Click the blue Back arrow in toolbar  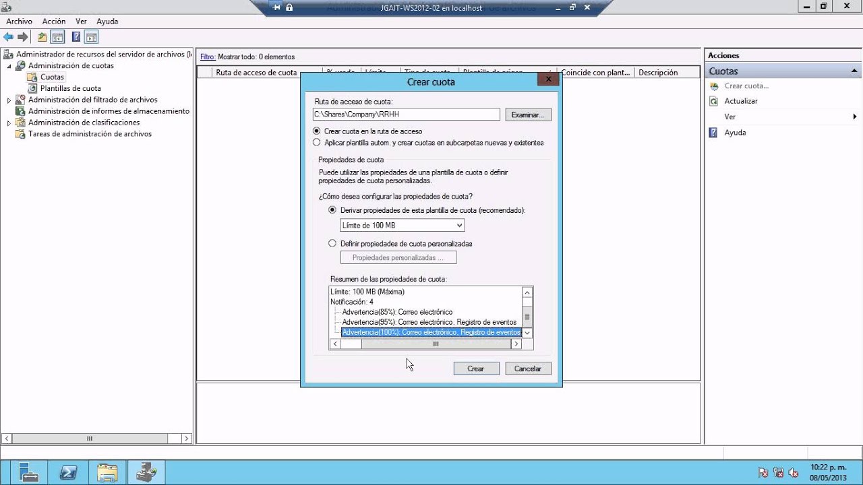tap(8, 37)
